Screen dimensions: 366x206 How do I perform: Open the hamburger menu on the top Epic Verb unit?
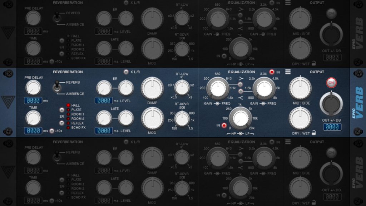pos(287,3)
